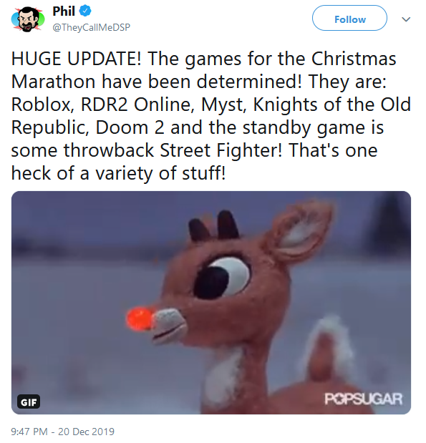
Task: Click the GIF badge on the media
Action: pos(29,401)
